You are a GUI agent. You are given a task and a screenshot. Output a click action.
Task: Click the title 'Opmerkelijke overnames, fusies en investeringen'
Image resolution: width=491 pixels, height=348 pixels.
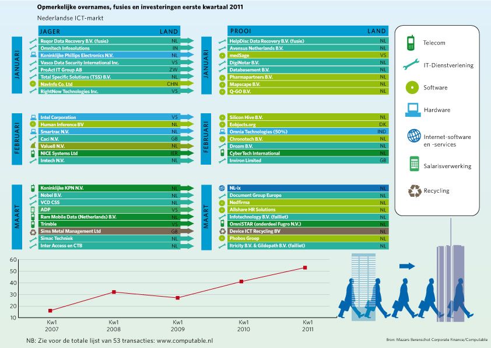click(x=140, y=7)
